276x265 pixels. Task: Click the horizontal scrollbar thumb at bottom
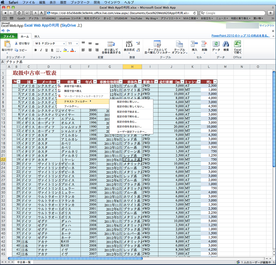[75, 259]
